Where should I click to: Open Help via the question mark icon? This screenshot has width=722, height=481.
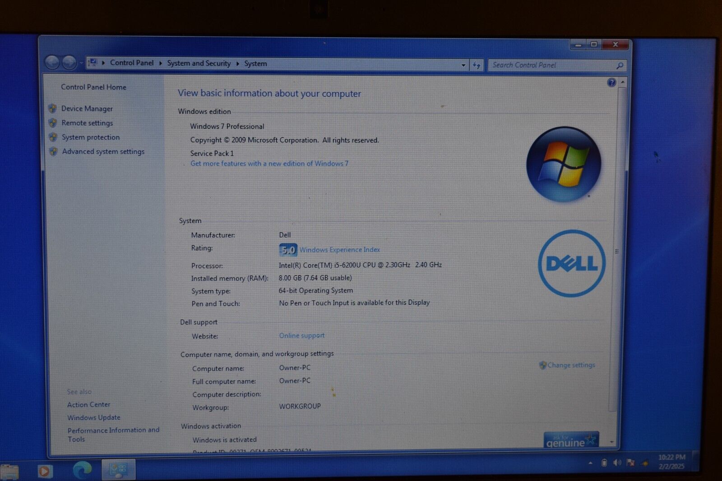611,82
